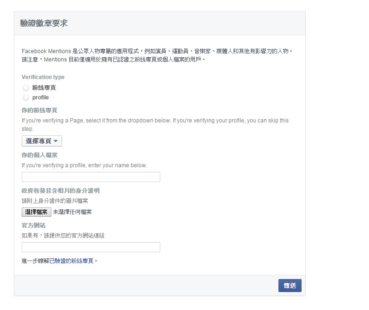Submit the form with the 傳送 button
The width and height of the screenshot is (369, 310).
click(290, 286)
